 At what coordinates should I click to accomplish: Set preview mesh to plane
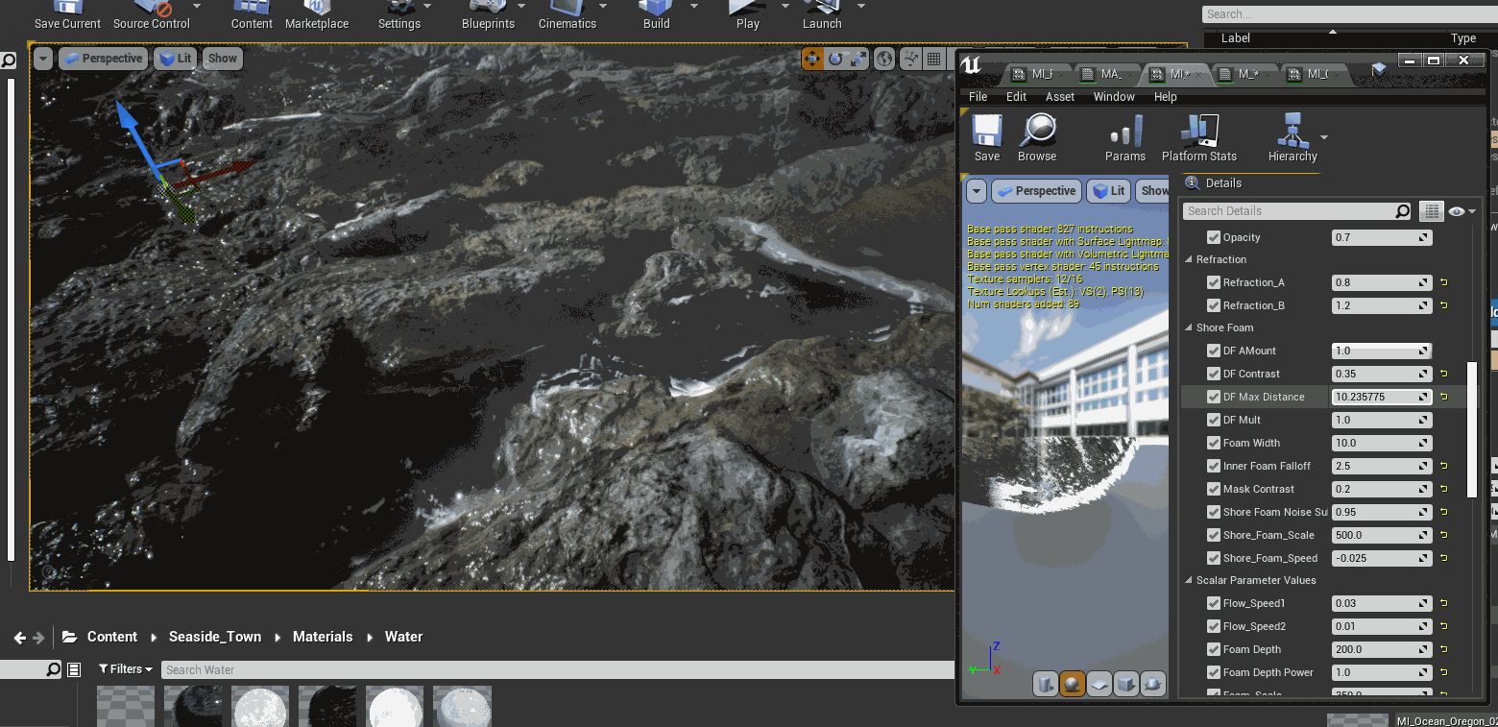pos(1099,684)
